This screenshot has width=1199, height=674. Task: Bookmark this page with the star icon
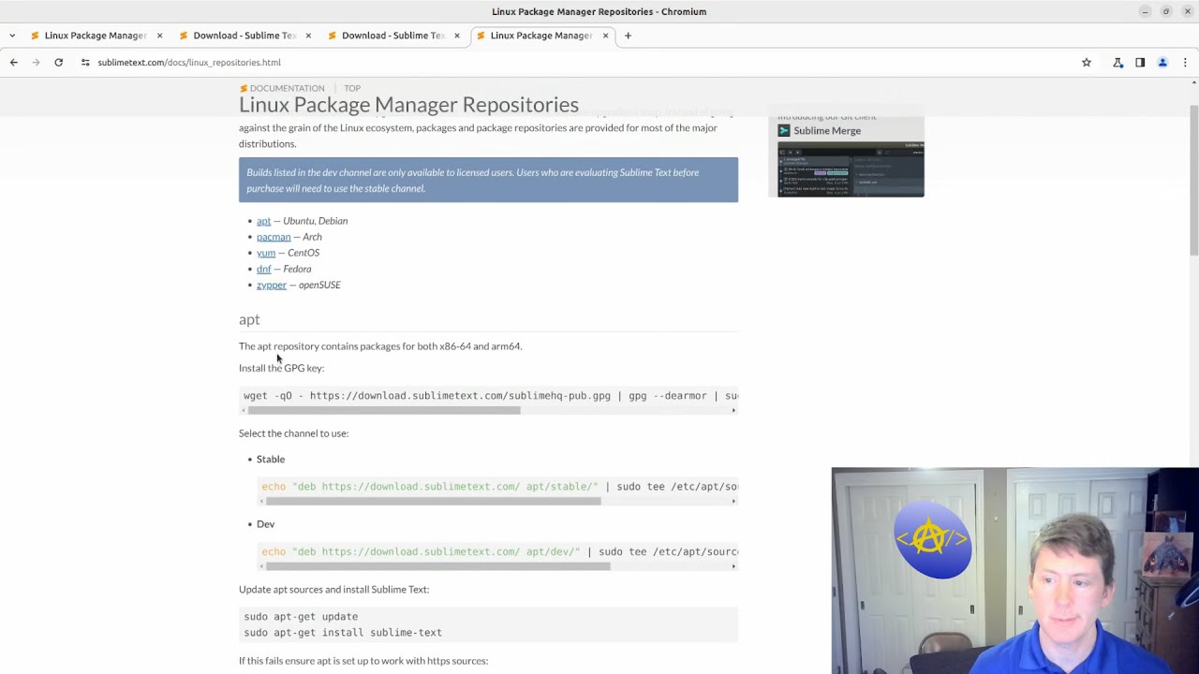1087,63
